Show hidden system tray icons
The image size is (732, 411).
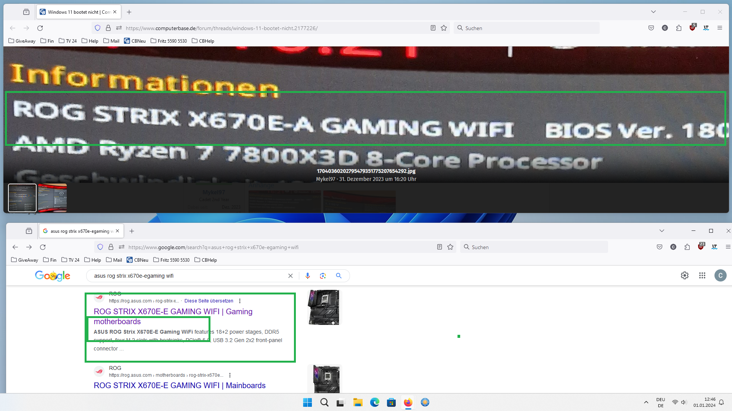pos(646,402)
